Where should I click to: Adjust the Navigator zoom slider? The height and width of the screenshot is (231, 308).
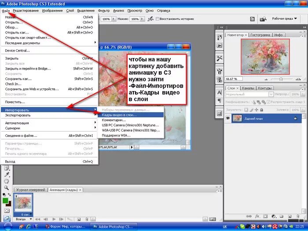point(281,79)
